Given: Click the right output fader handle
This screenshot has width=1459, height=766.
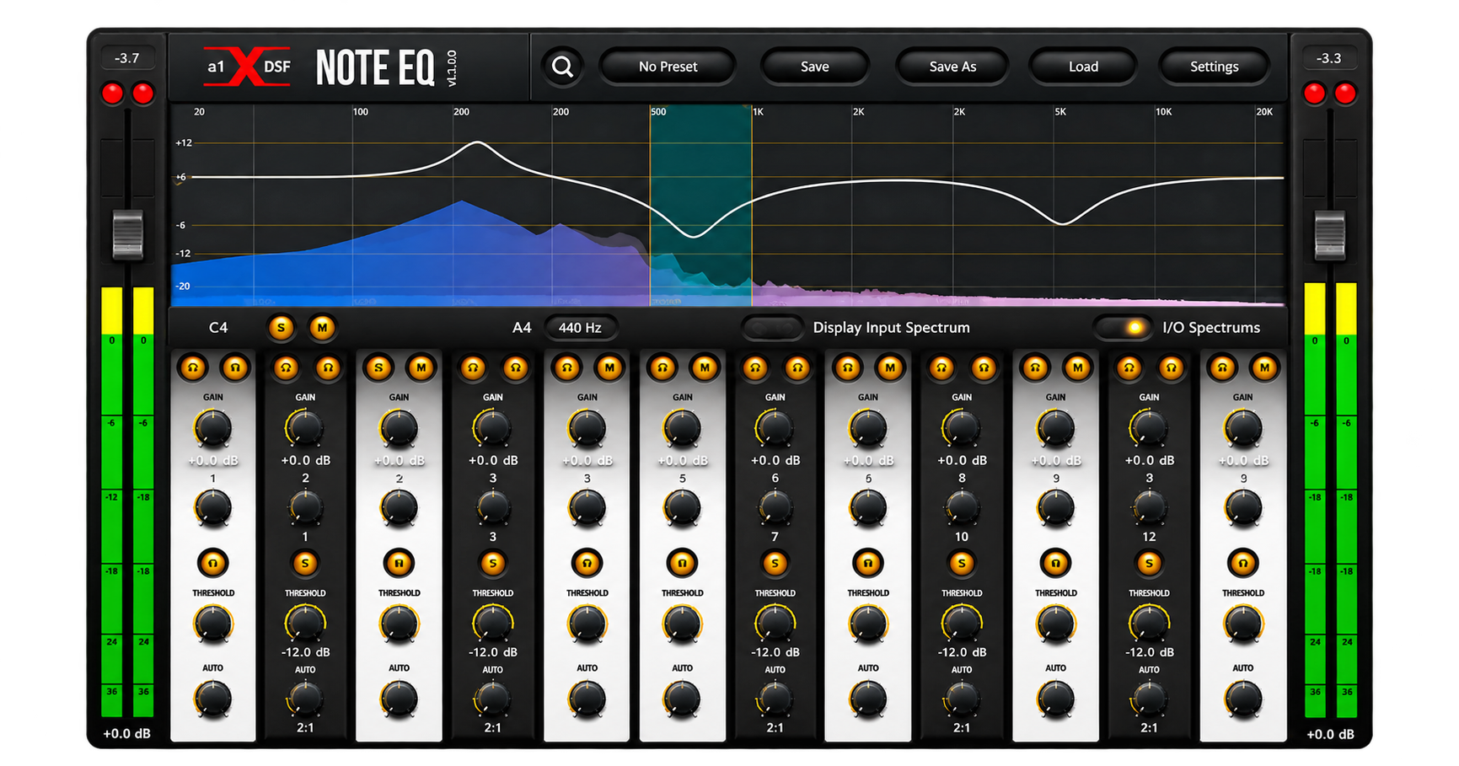Looking at the screenshot, I should tap(1329, 233).
